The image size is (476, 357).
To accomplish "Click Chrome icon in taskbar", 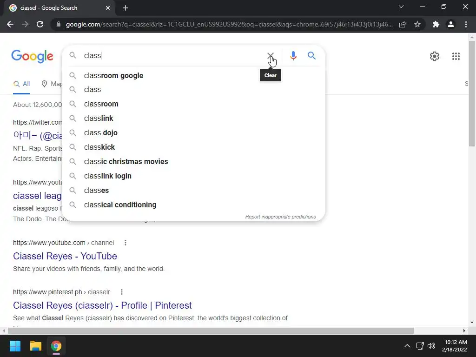I will click(x=56, y=346).
